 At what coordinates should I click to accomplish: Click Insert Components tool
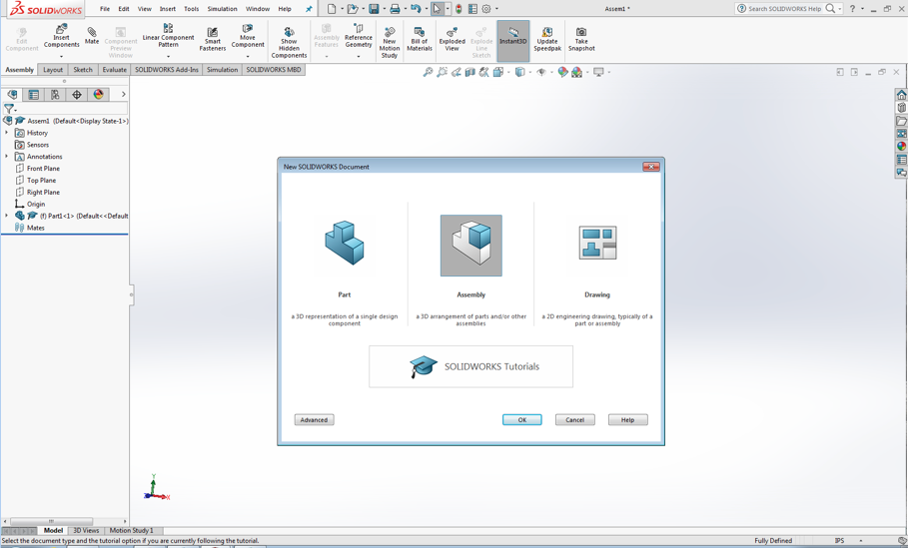(61, 36)
